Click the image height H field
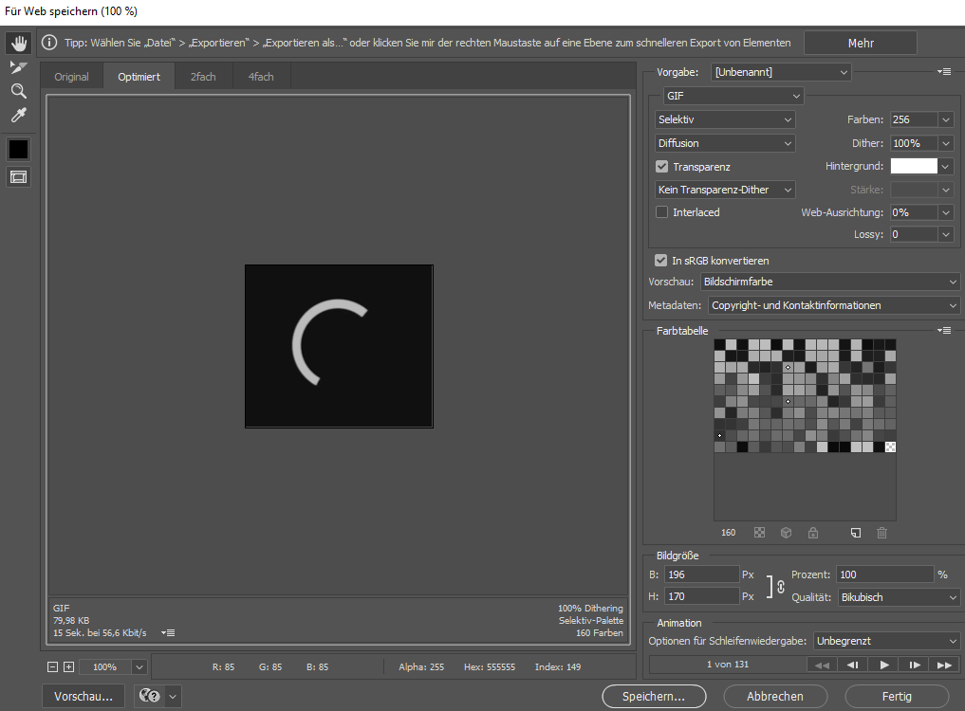This screenshot has width=965, height=711. click(701, 596)
